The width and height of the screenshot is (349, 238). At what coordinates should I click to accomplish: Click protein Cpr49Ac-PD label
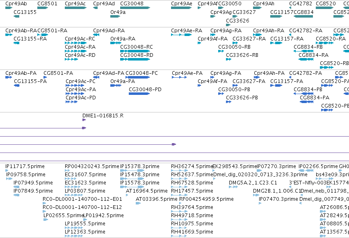80,98
